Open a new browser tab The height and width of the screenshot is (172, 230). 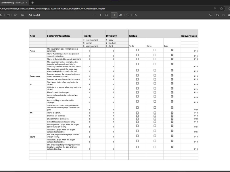tap(32, 3)
